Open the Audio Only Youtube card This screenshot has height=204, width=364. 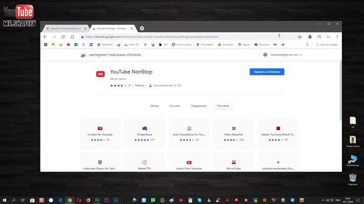(189, 163)
